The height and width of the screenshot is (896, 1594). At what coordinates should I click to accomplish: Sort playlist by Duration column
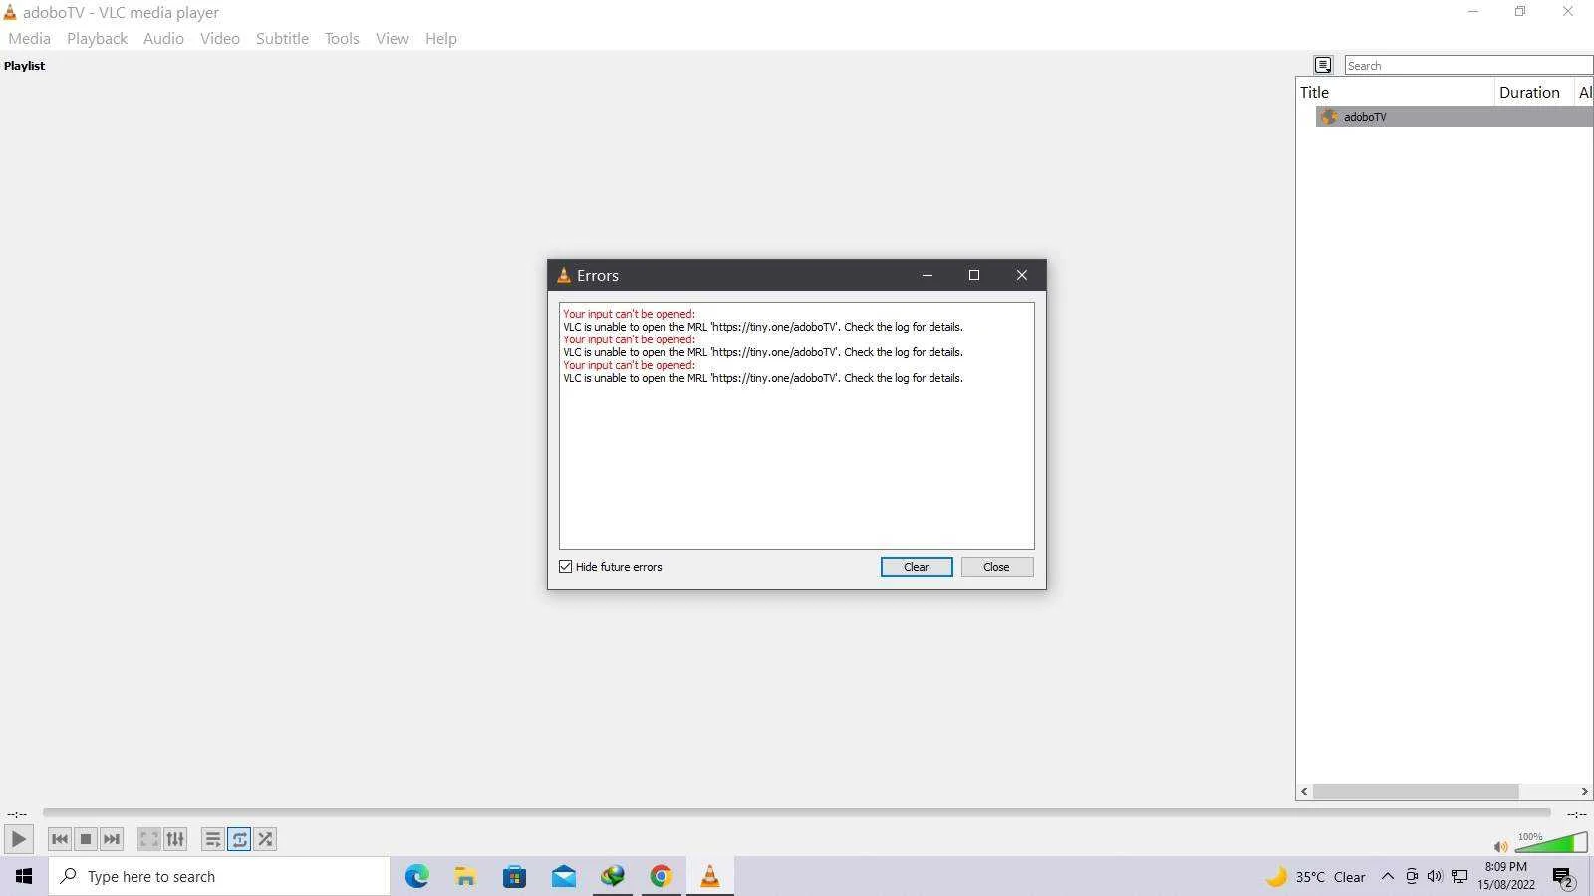tap(1533, 92)
